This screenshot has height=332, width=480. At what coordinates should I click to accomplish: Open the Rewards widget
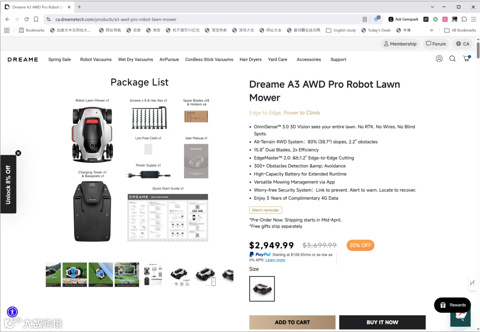tap(452, 305)
